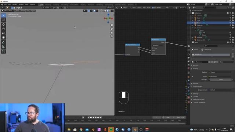Click the Displacement Default button
The height and width of the screenshot is (132, 235).
click(220, 90)
